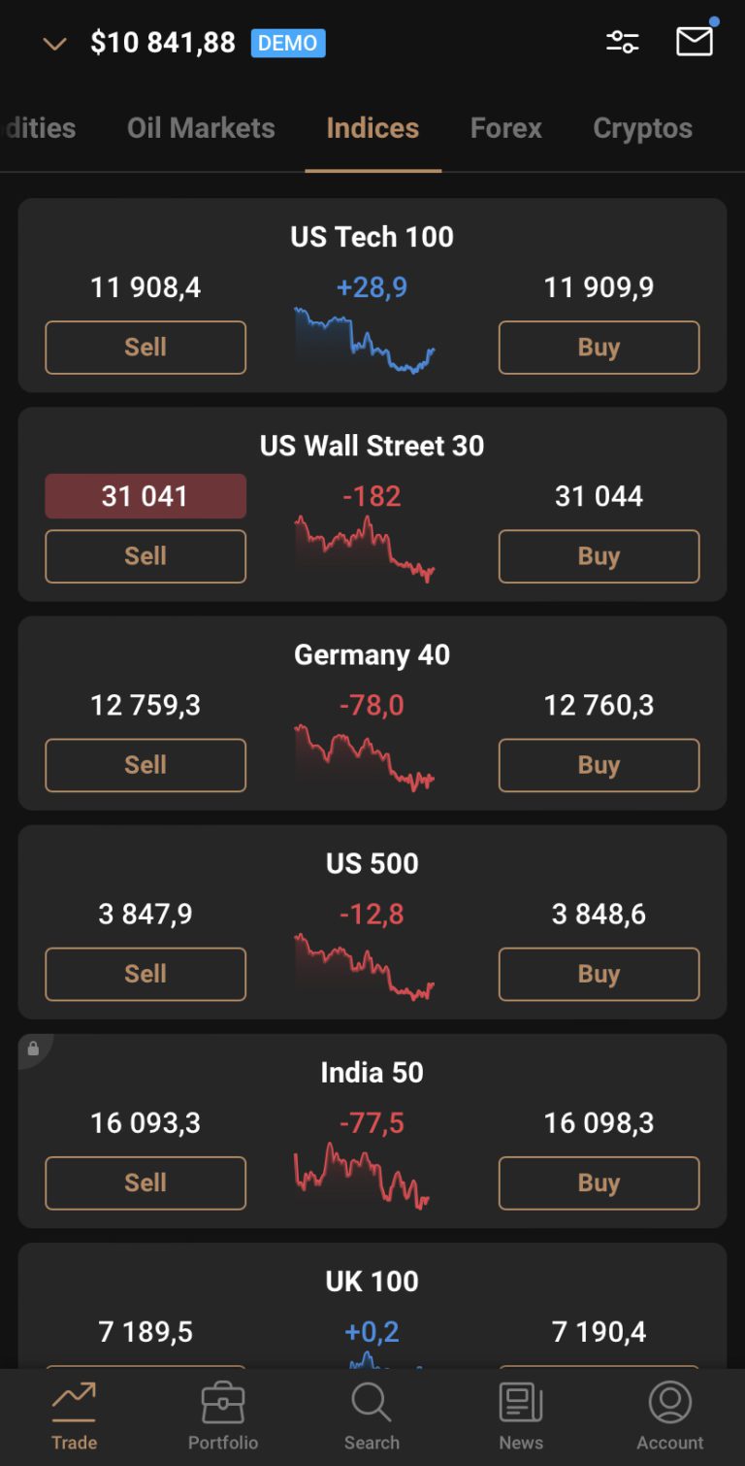Sell US 500 index

[146, 974]
